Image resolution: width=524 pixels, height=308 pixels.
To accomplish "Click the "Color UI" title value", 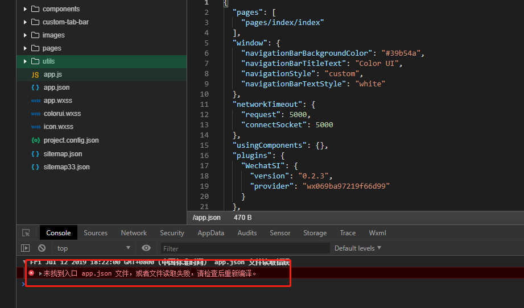I will (x=377, y=64).
